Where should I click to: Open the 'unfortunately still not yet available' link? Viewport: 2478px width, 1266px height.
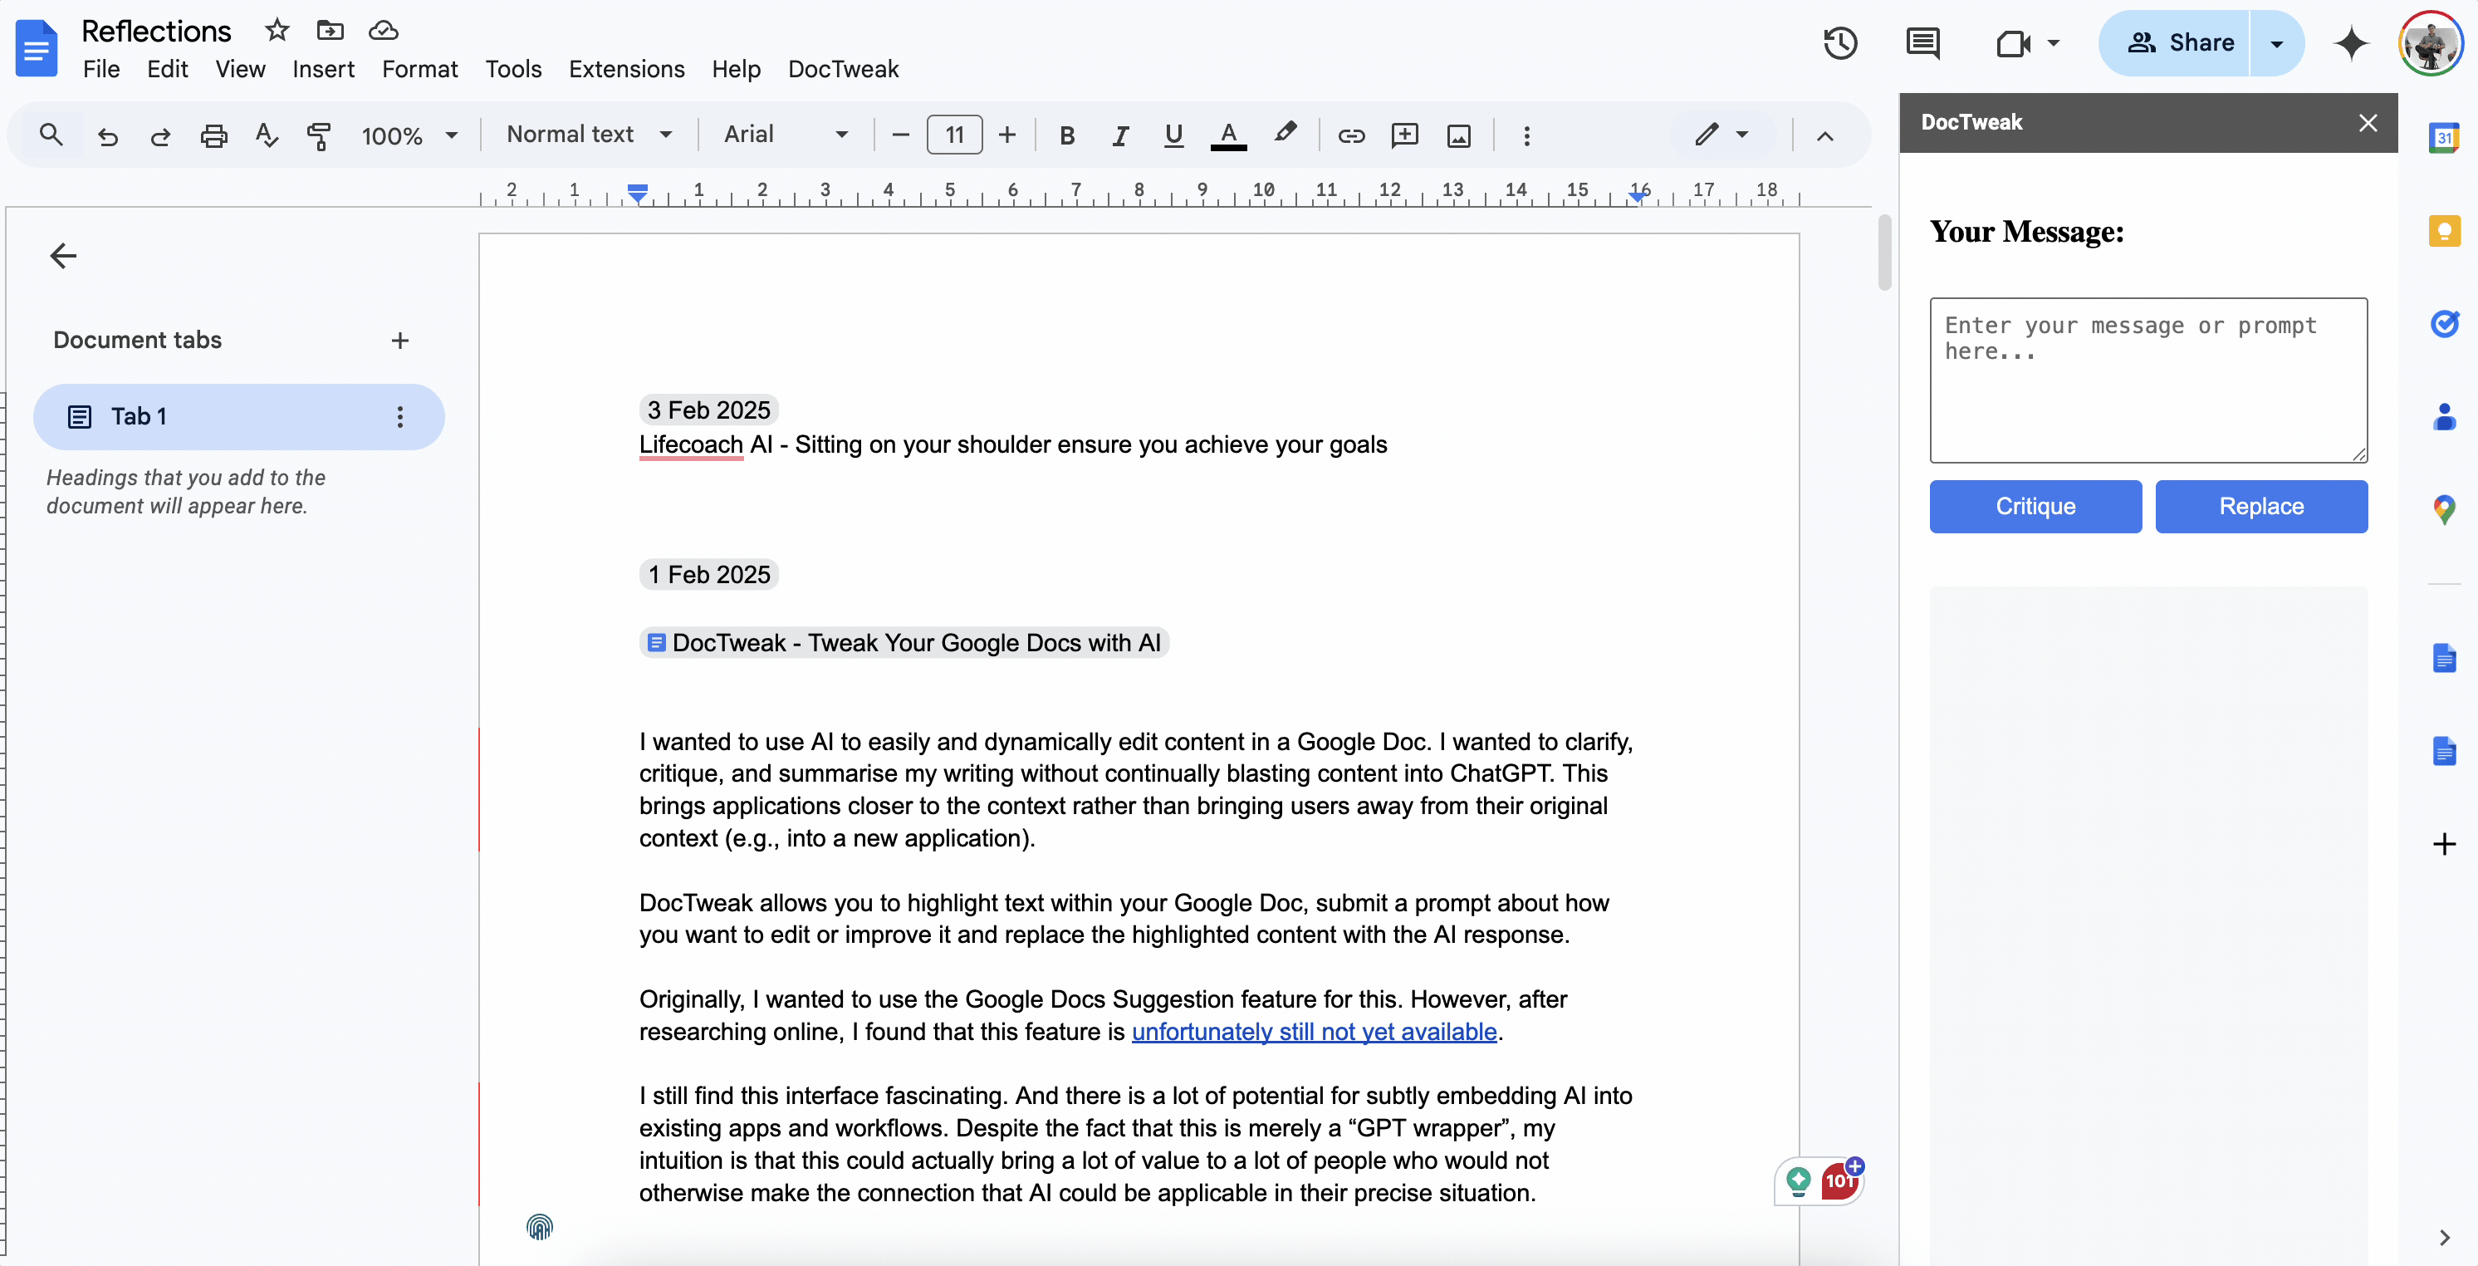pyautogui.click(x=1313, y=1031)
